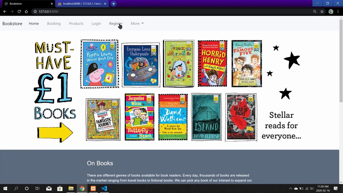Open Microsoft Store from taskbar
This screenshot has height=193, width=343.
[60, 188]
